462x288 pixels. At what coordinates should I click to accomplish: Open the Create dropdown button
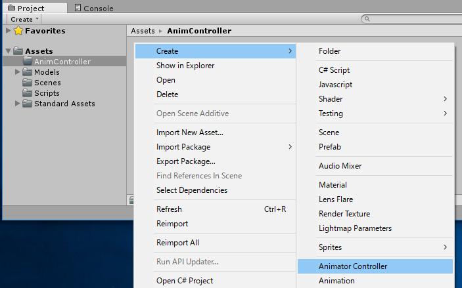24,20
